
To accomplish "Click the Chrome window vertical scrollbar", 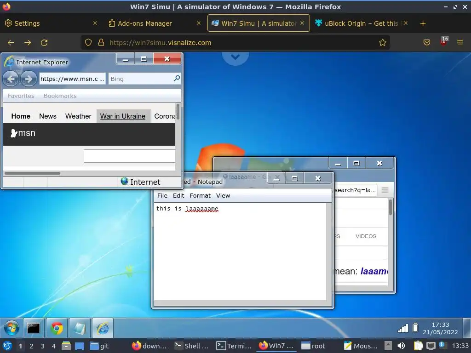I will tap(391, 207).
